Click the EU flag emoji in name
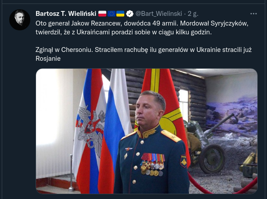This screenshot has height=199, width=267. click(112, 14)
